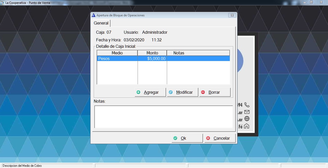This screenshot has height=168, width=328.
Task: Confirm the dialog with Ok
Action: tap(187, 138)
